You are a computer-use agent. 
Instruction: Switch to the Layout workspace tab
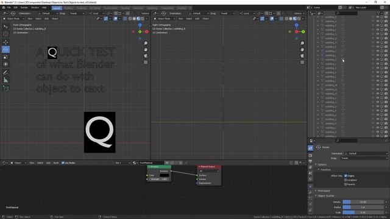(x=57, y=8)
